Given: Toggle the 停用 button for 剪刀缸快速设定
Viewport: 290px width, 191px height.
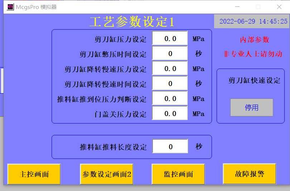Looking at the screenshot, I should [251, 107].
